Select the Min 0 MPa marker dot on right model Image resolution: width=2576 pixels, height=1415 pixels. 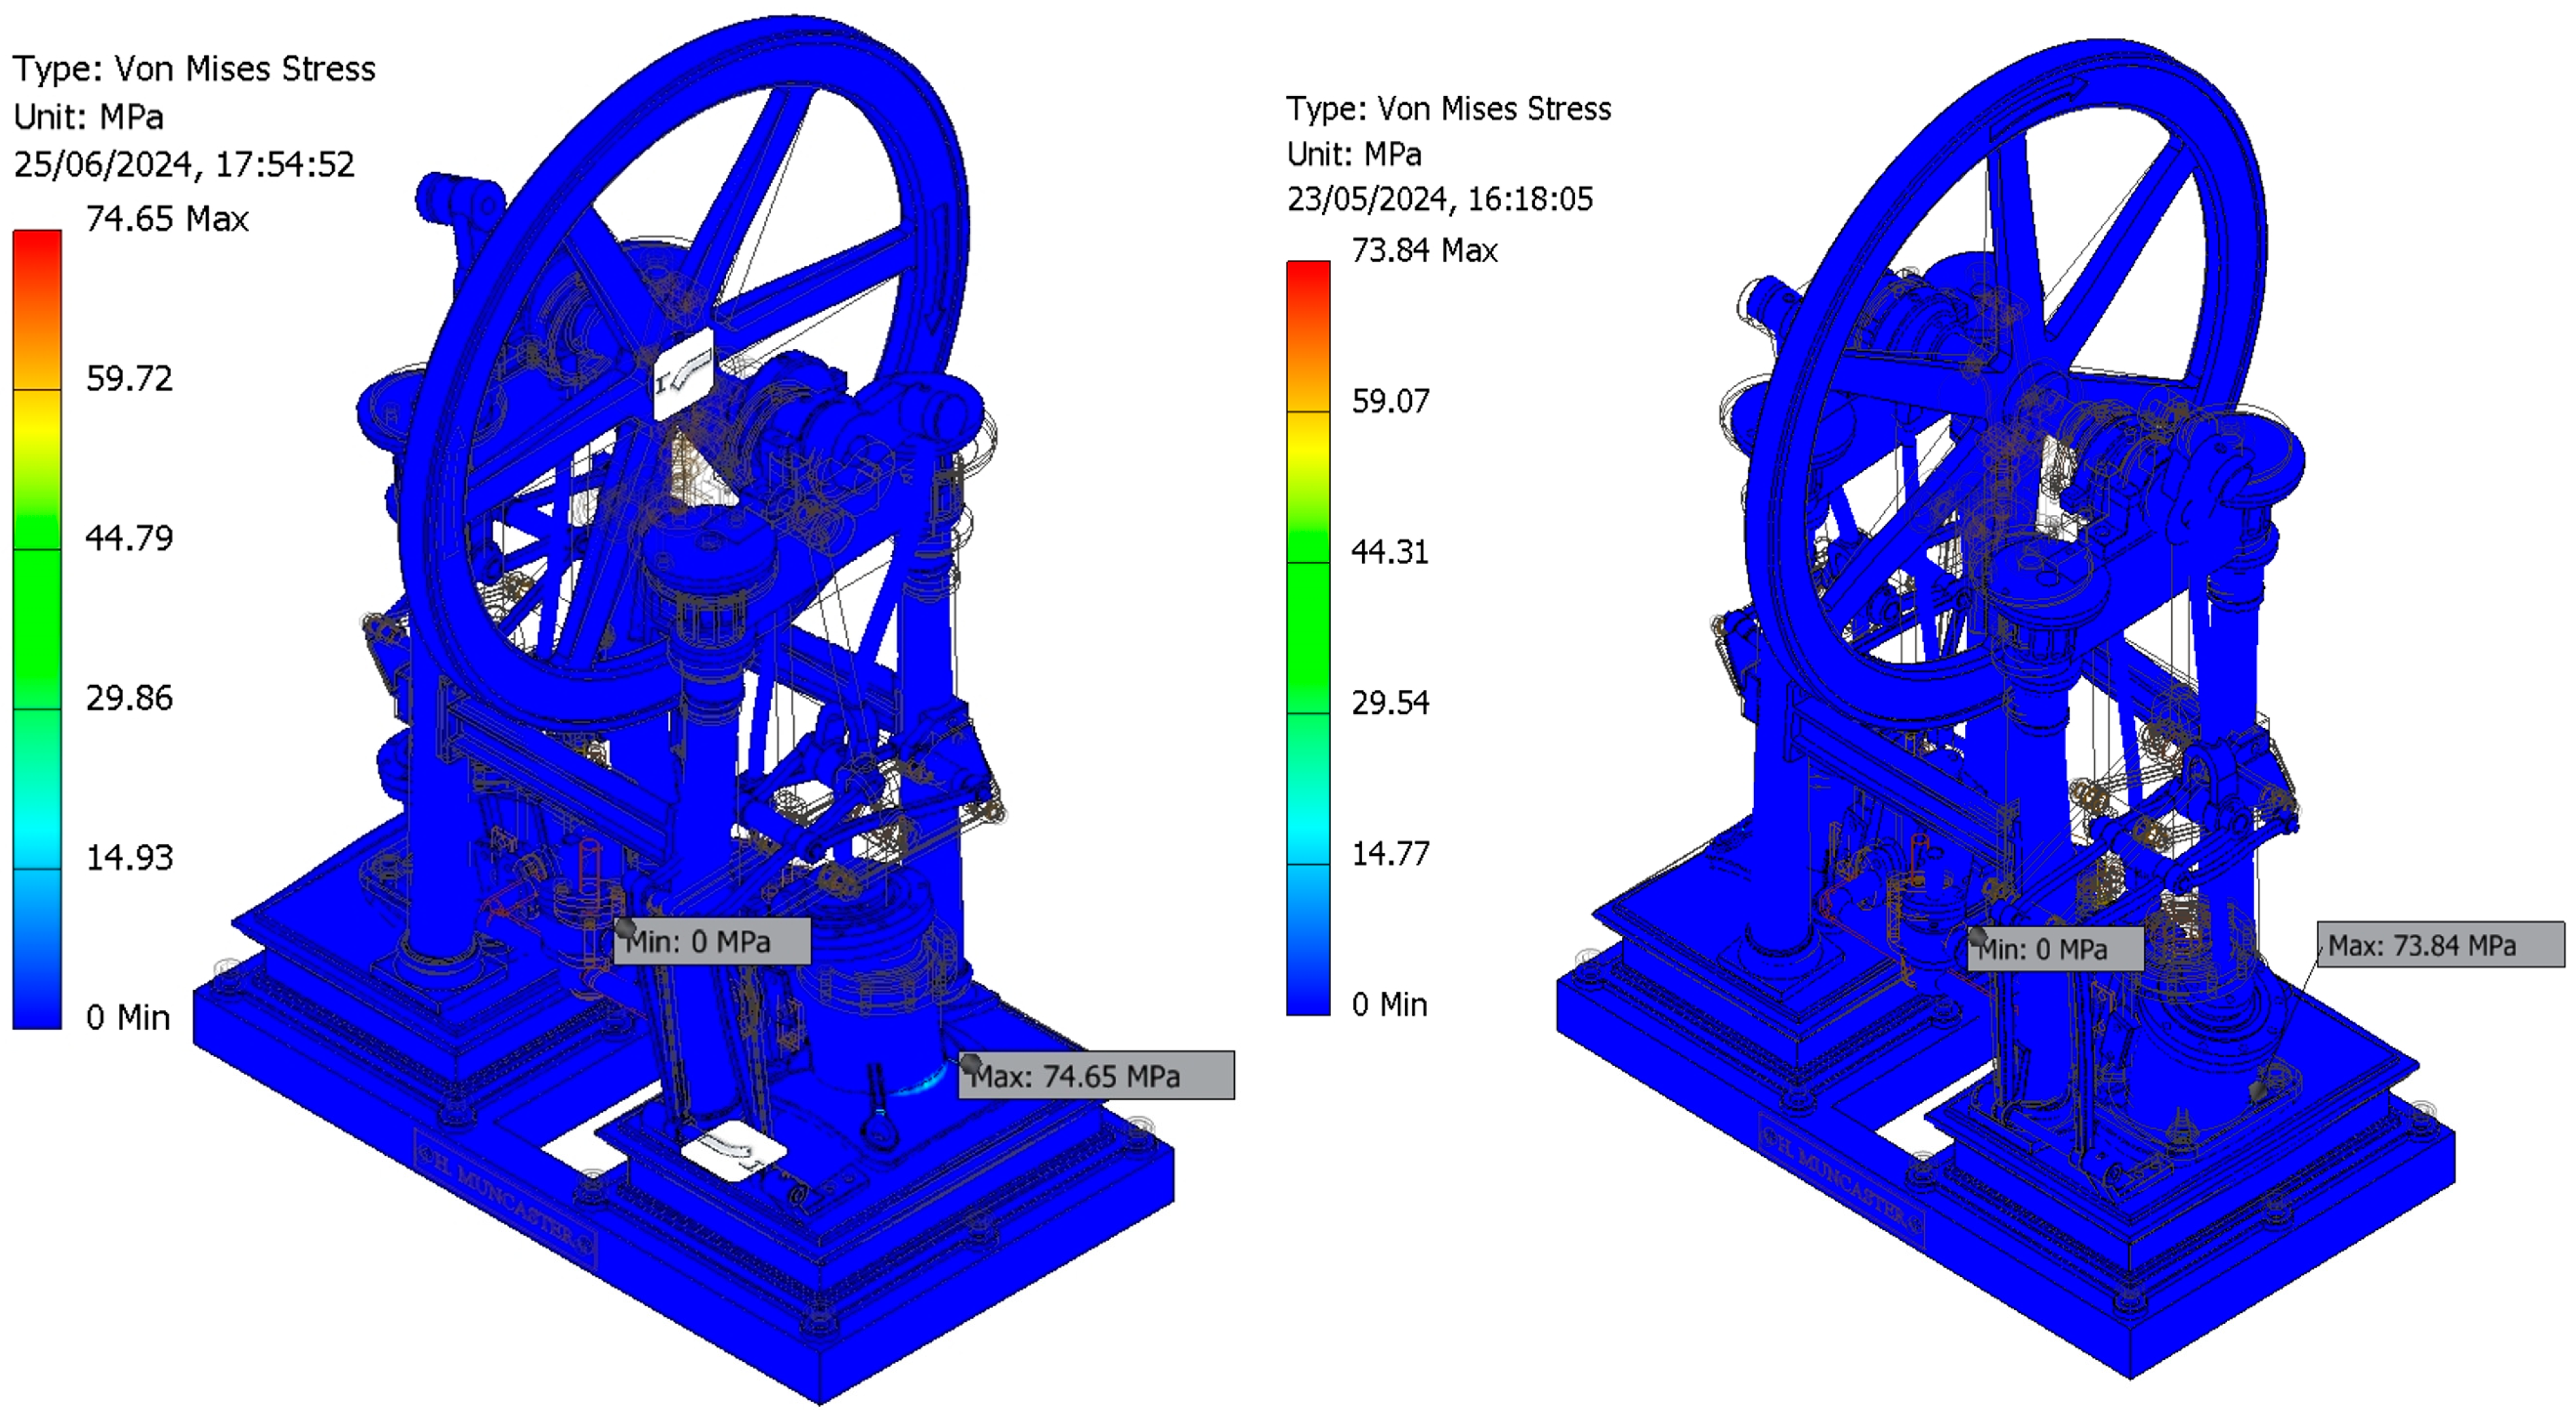1978,937
